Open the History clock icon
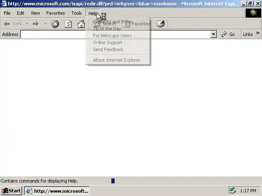The width and height of the screenshot is (262, 196). click(160, 24)
